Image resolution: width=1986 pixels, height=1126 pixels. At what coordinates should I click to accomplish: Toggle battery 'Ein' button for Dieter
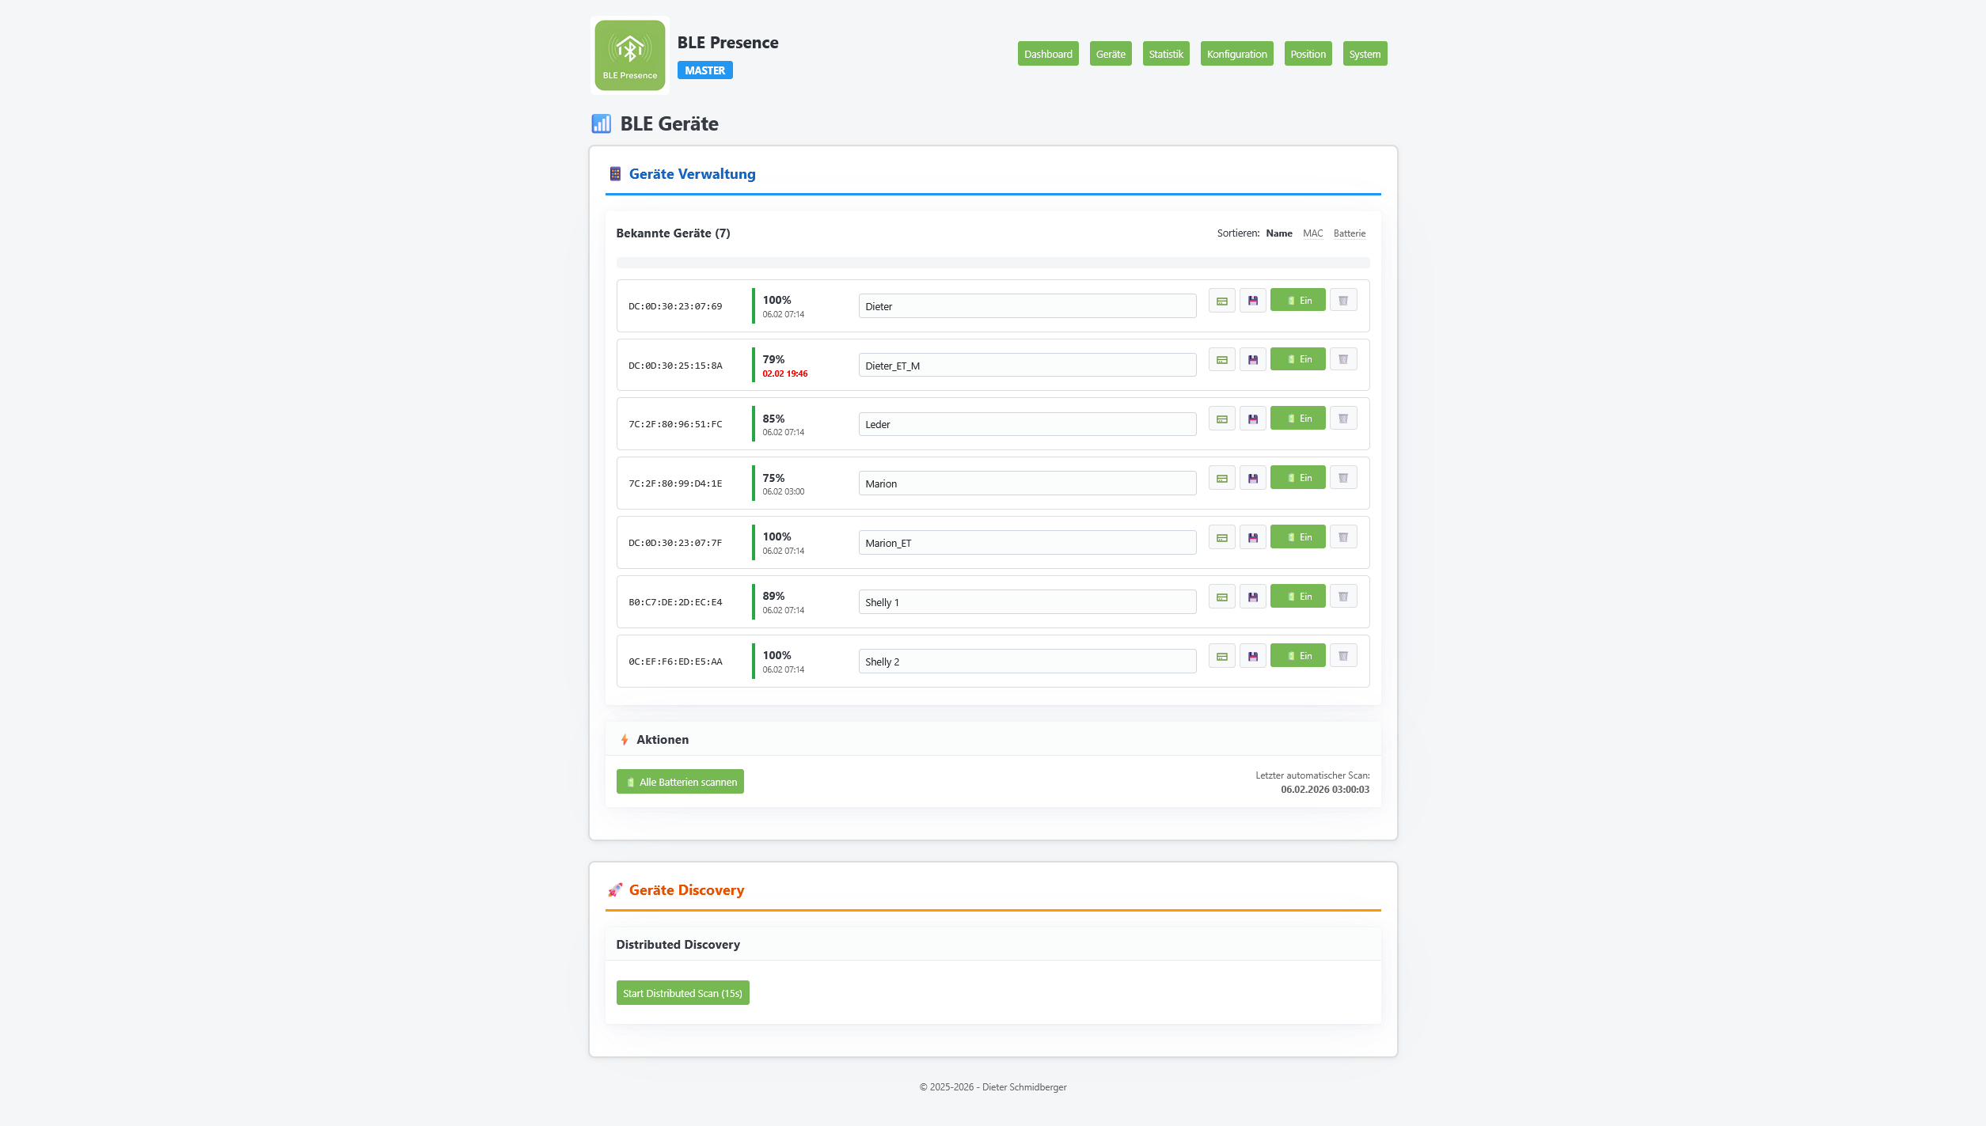click(x=1297, y=301)
